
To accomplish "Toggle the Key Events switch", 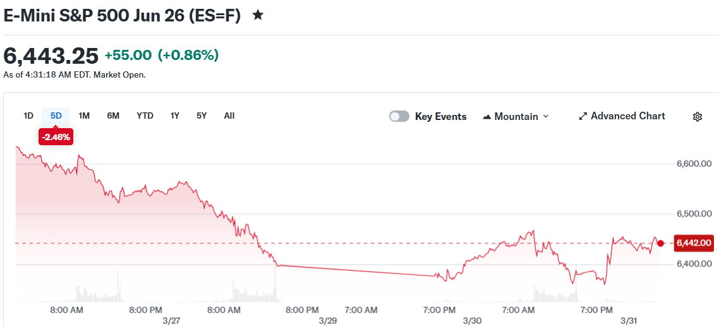I will tap(399, 116).
